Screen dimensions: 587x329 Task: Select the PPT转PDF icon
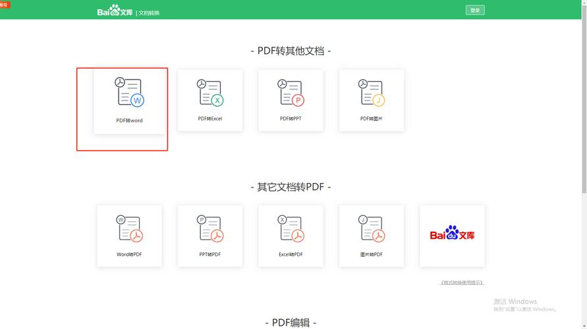click(210, 228)
